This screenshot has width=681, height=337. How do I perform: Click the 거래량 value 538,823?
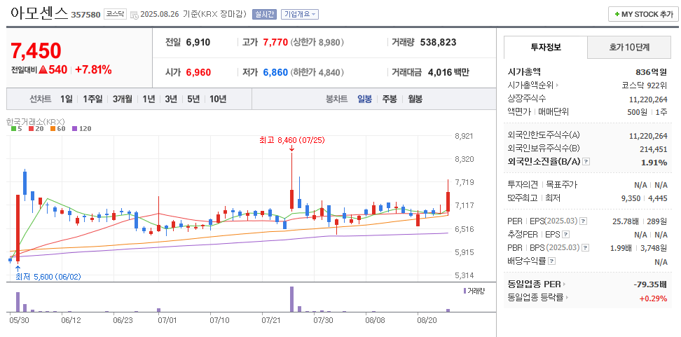click(x=438, y=43)
